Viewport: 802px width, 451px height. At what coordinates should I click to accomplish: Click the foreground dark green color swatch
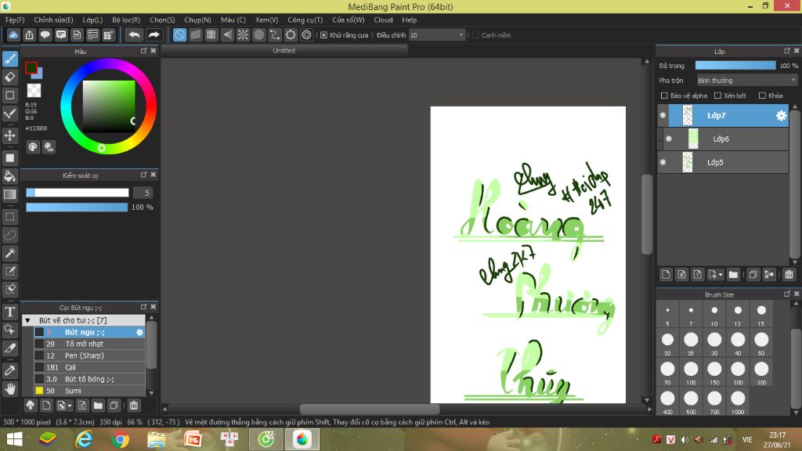coord(31,67)
